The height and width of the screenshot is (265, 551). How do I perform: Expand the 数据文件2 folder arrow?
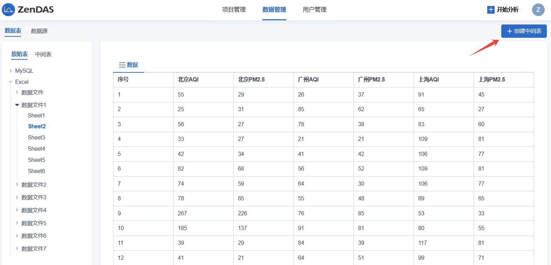pyautogui.click(x=17, y=185)
